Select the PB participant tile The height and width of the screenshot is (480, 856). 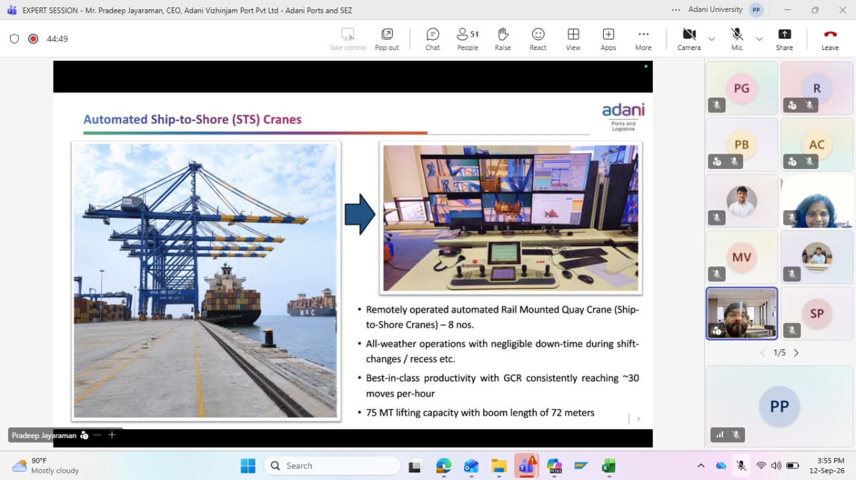pos(742,144)
